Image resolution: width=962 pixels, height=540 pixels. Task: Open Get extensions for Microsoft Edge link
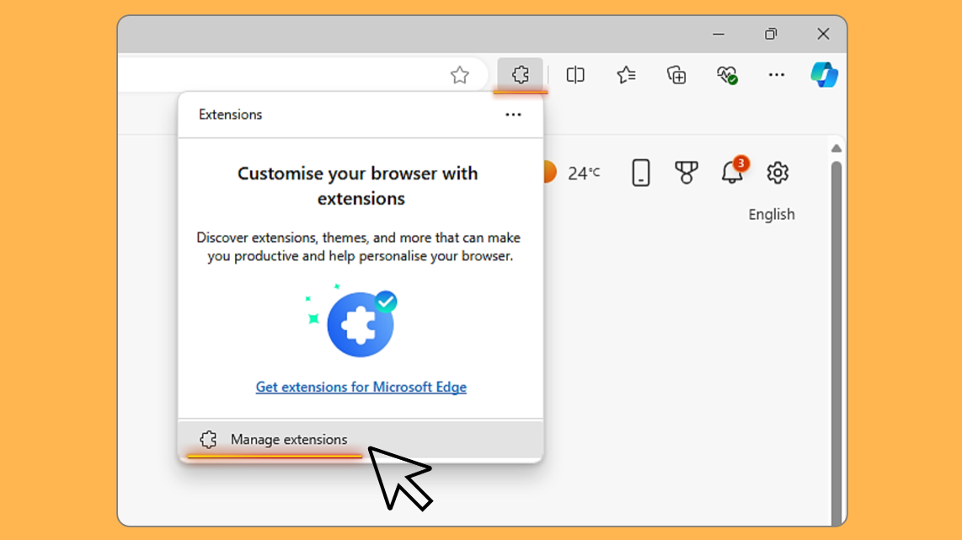(361, 388)
